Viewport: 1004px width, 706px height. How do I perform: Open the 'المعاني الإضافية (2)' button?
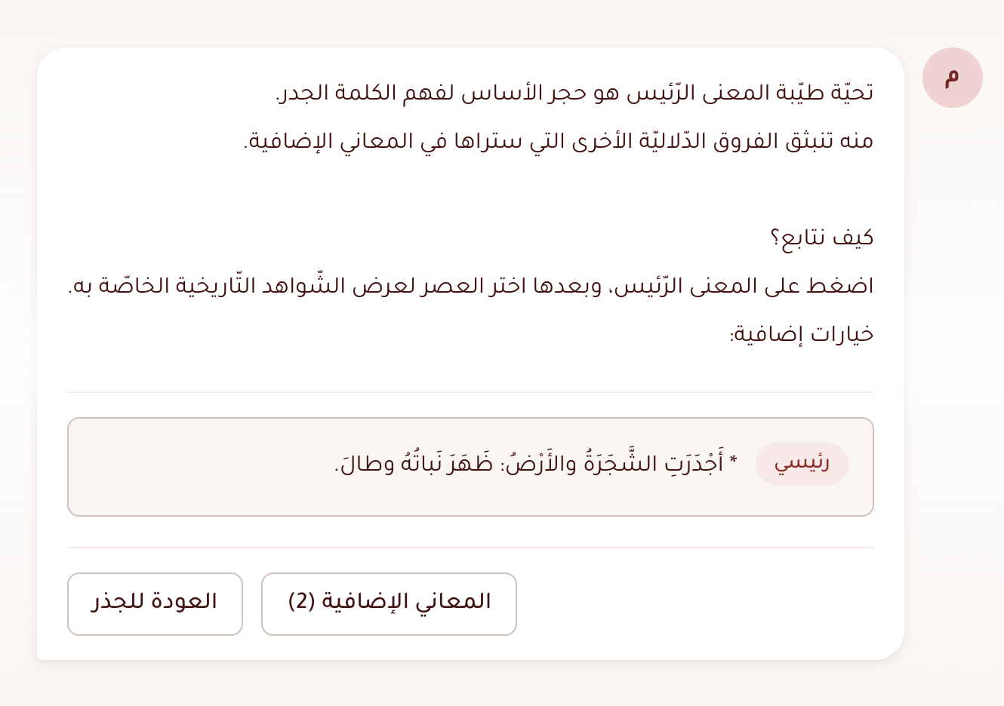tap(389, 603)
